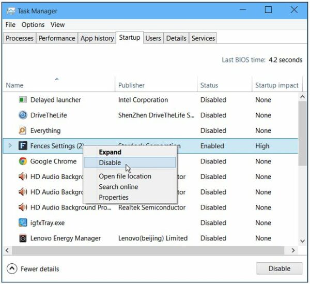
Task: Select the HD Audio Background Pro… row name
Action: point(71,207)
